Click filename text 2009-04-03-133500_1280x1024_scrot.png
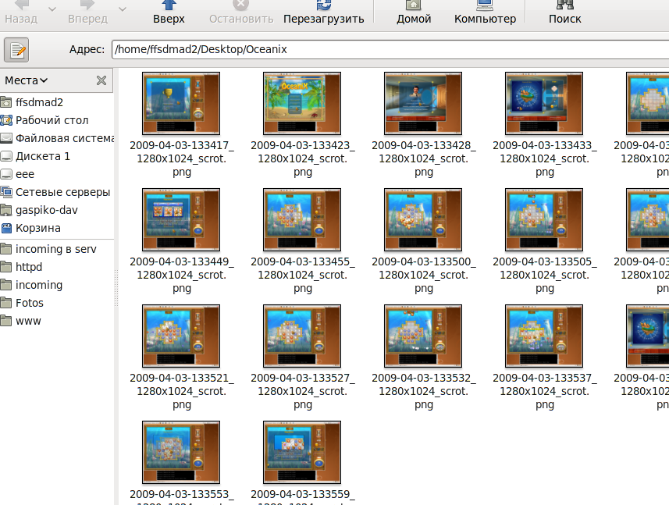Screen dimensions: 669x505 click(424, 275)
